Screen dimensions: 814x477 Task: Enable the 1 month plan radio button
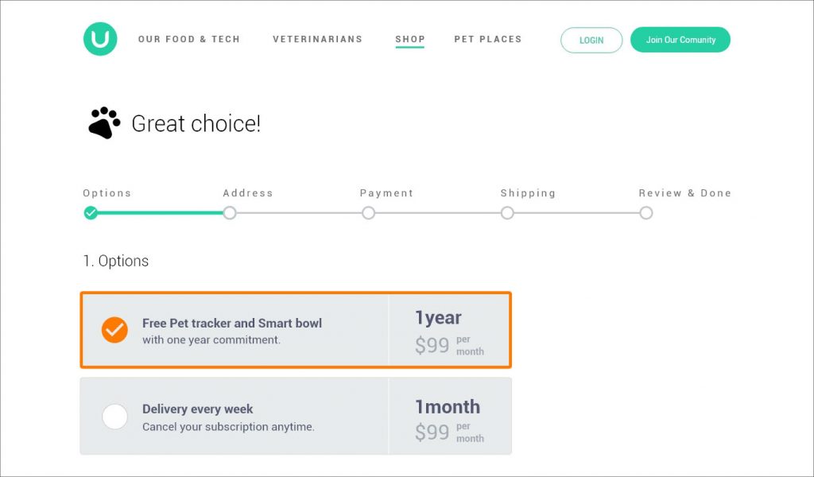[114, 415]
